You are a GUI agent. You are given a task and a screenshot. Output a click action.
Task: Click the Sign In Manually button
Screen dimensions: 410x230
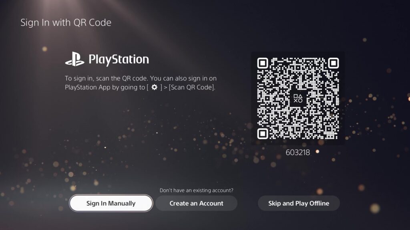(111, 203)
